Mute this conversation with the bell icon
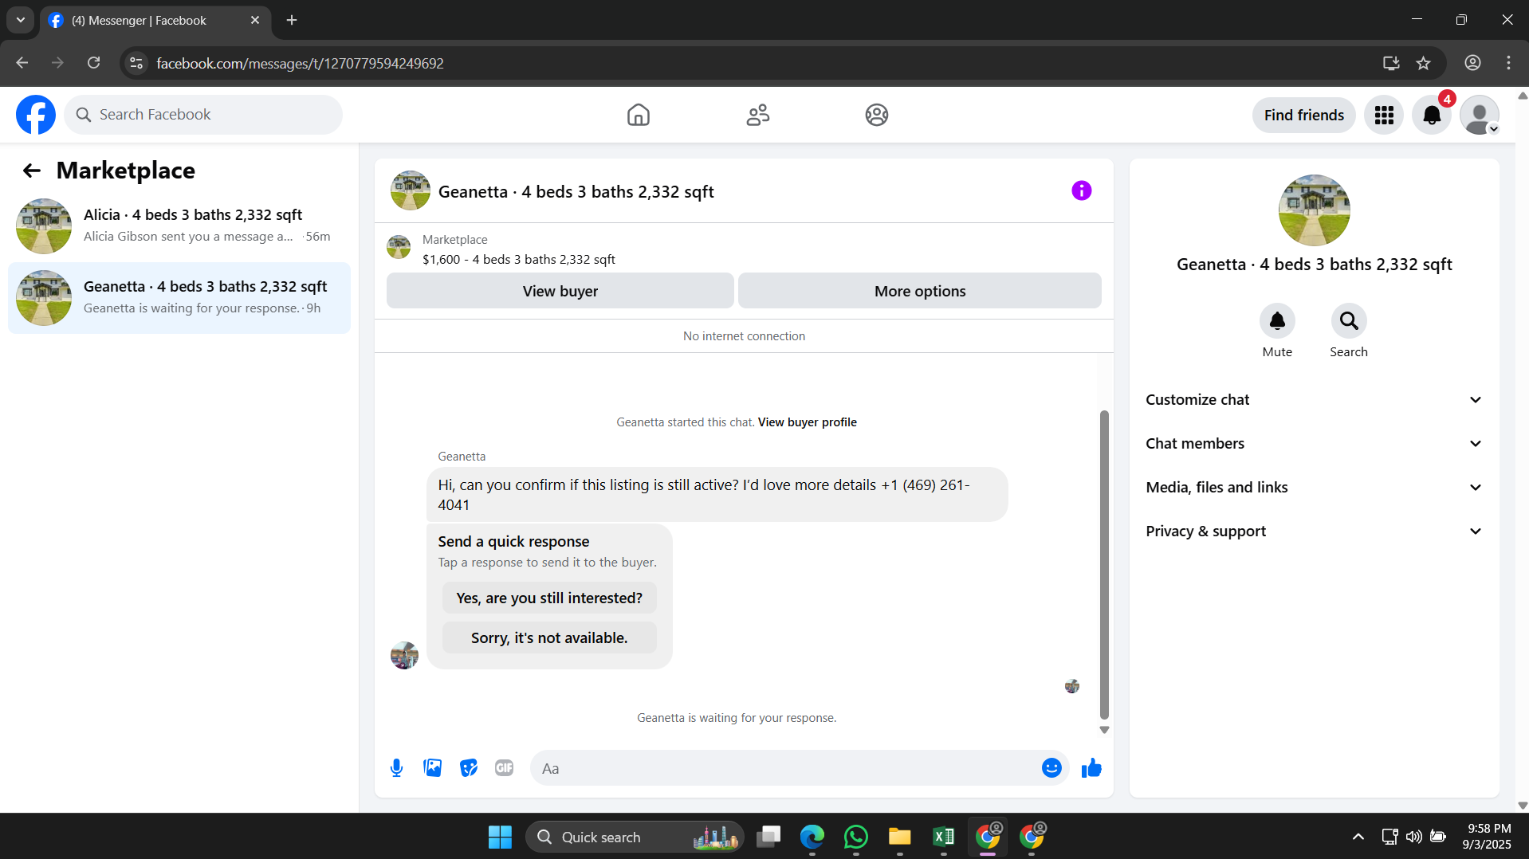This screenshot has height=859, width=1529. tap(1277, 321)
